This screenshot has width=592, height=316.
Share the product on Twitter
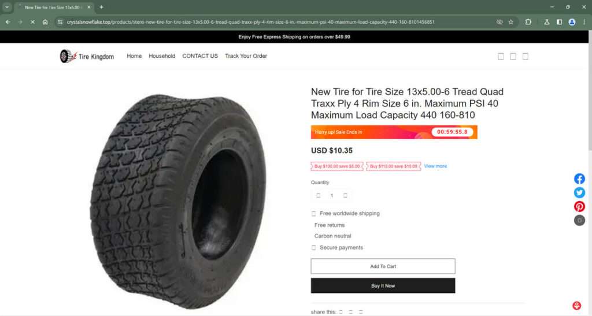pyautogui.click(x=579, y=192)
